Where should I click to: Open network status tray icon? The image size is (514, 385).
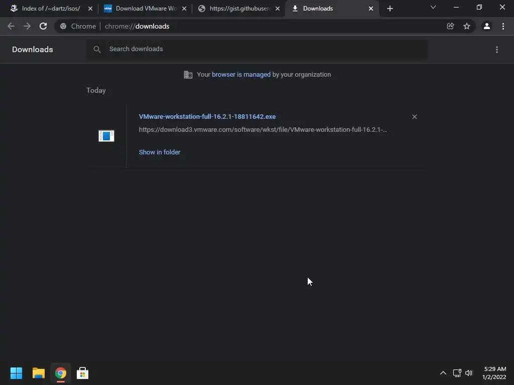click(x=457, y=373)
